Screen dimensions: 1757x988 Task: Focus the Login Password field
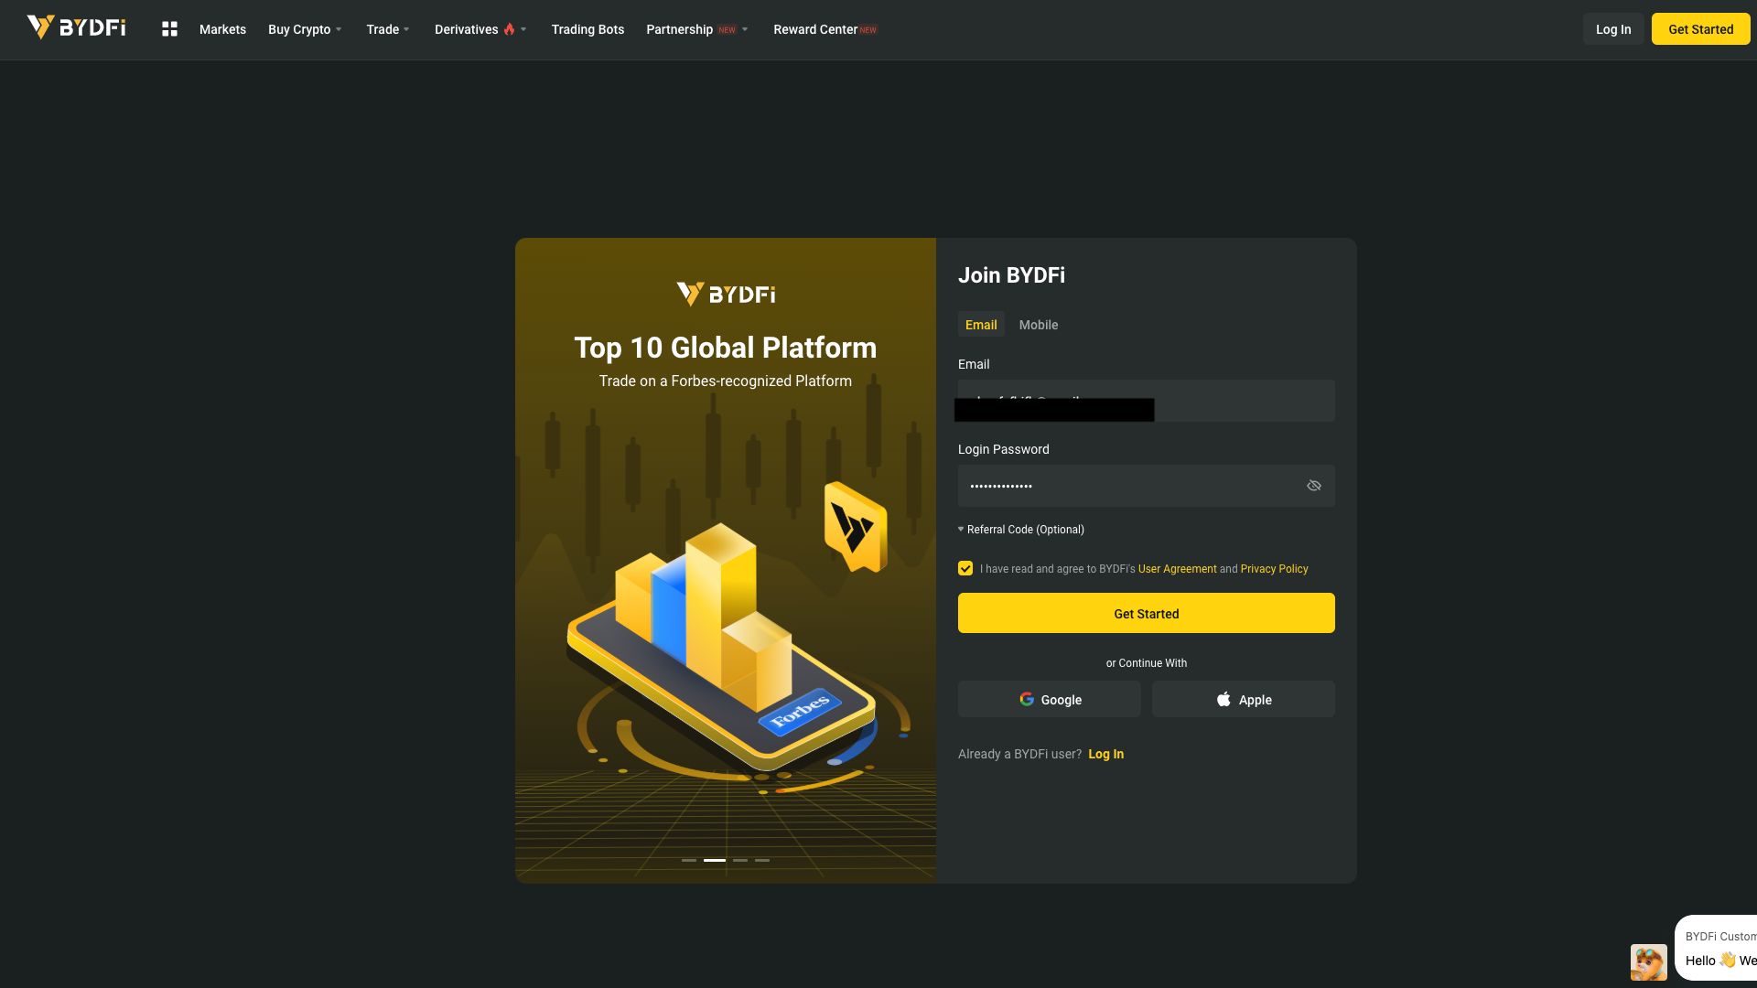click(1146, 486)
